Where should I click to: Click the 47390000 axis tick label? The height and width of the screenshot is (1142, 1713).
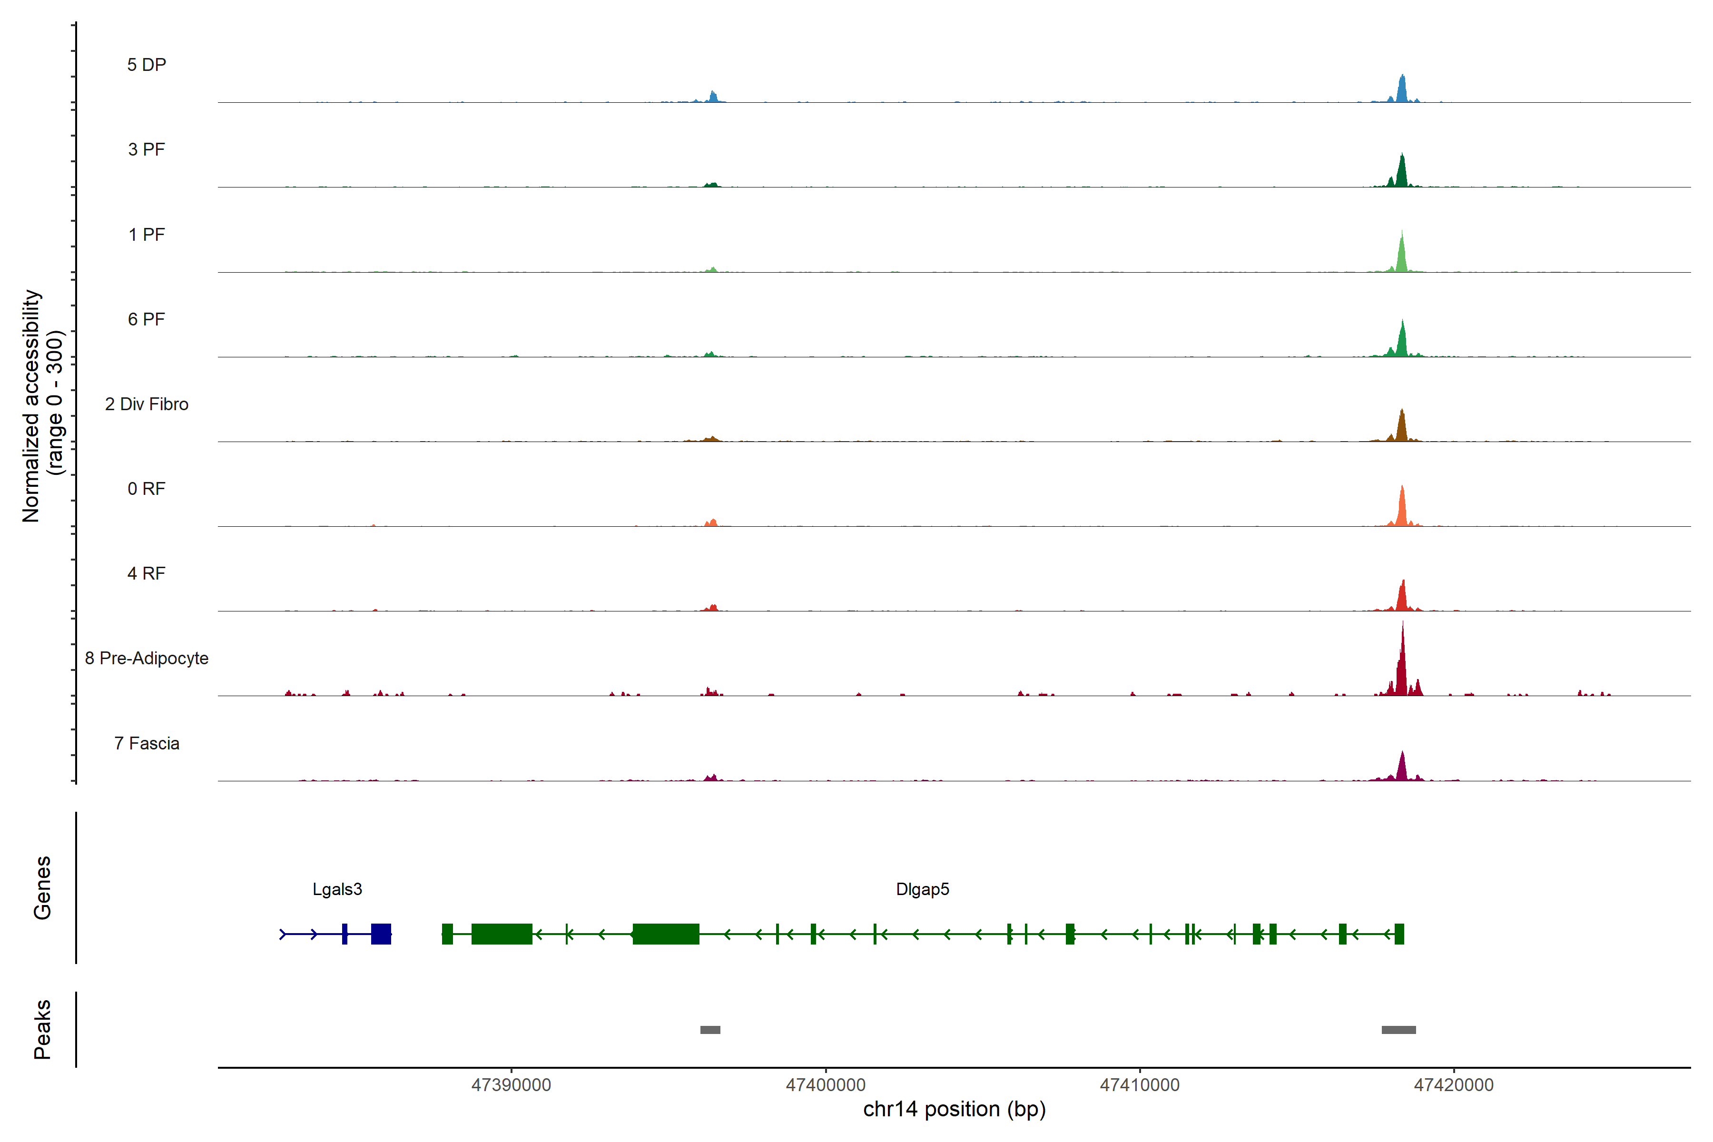click(x=511, y=1085)
